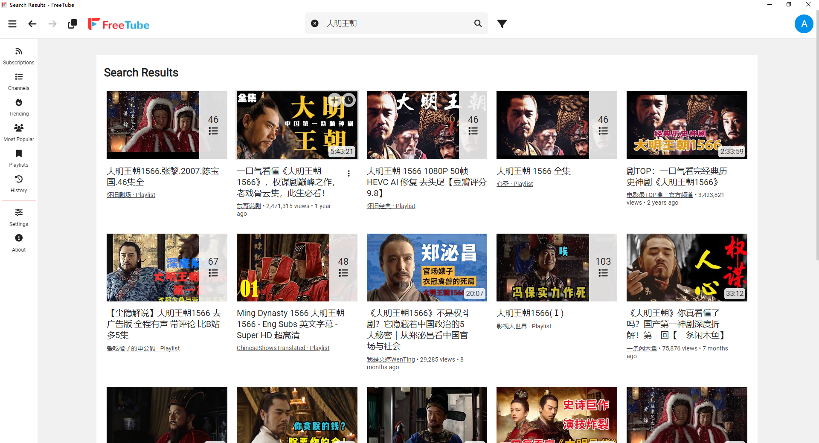Open title 大明王朝1566.张黎.2007.陈宝国.46集全
The width and height of the screenshot is (819, 443).
pyautogui.click(x=163, y=177)
